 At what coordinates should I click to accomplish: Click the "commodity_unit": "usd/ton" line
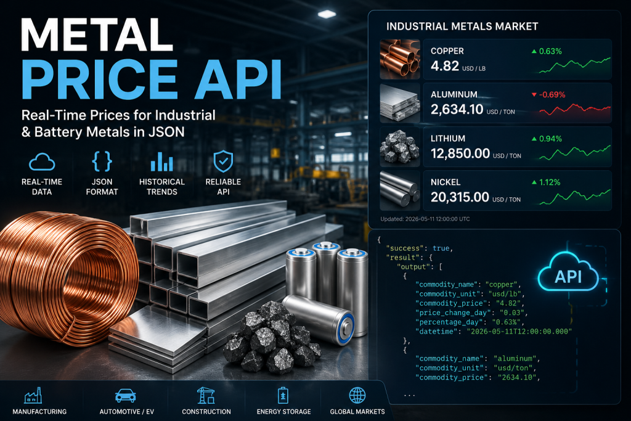(476, 368)
